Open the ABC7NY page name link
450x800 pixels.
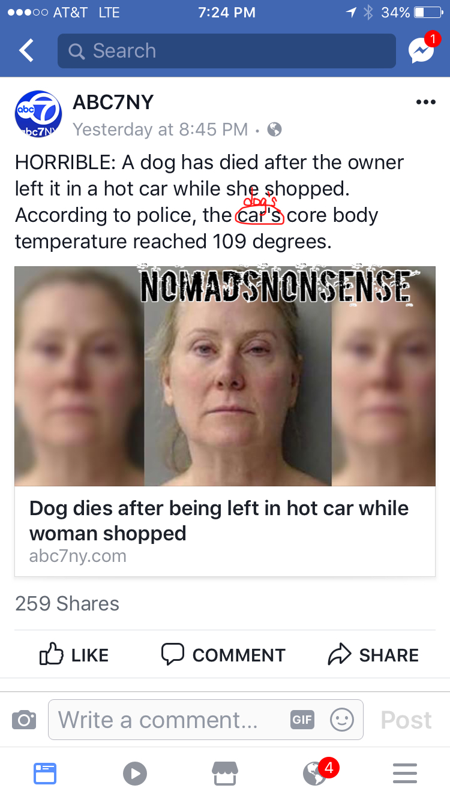pos(113,103)
